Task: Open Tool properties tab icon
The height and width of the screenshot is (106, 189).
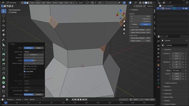Action: pos(158,41)
